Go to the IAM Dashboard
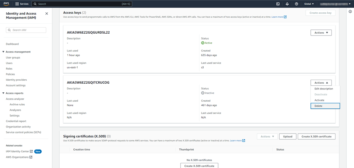Viewport: 354px width, 168px height. coord(12,44)
